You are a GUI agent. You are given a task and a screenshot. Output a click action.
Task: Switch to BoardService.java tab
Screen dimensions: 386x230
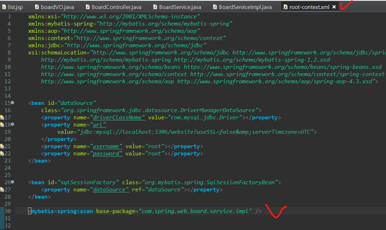(x=177, y=7)
